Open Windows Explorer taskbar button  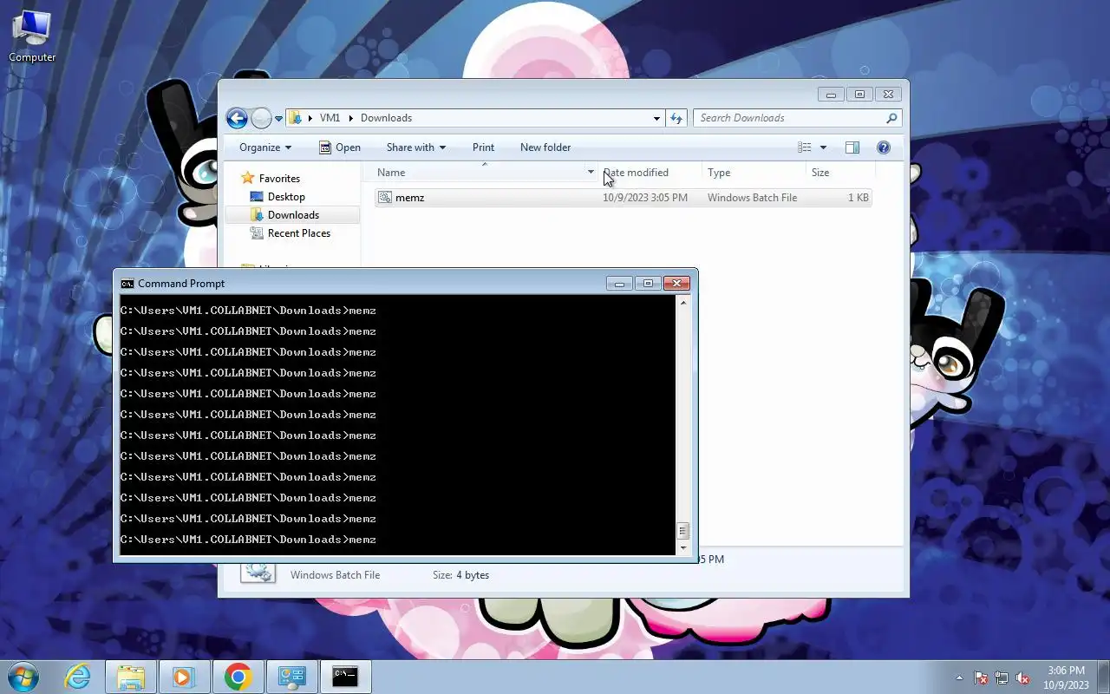tap(131, 677)
